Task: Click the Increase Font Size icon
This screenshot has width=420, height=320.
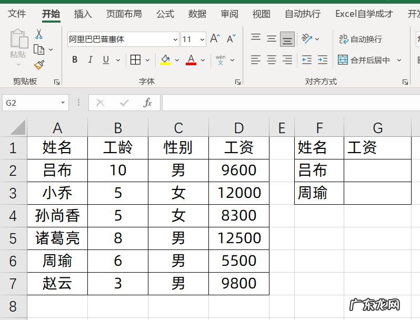Action: point(215,38)
